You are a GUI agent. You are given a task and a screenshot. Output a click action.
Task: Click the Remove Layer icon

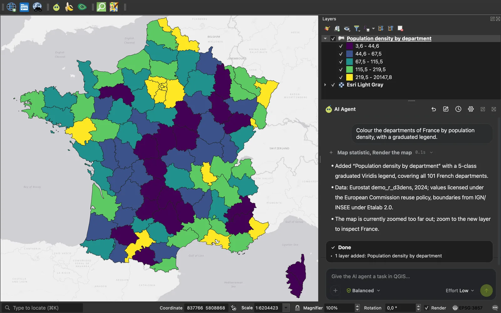click(x=400, y=28)
